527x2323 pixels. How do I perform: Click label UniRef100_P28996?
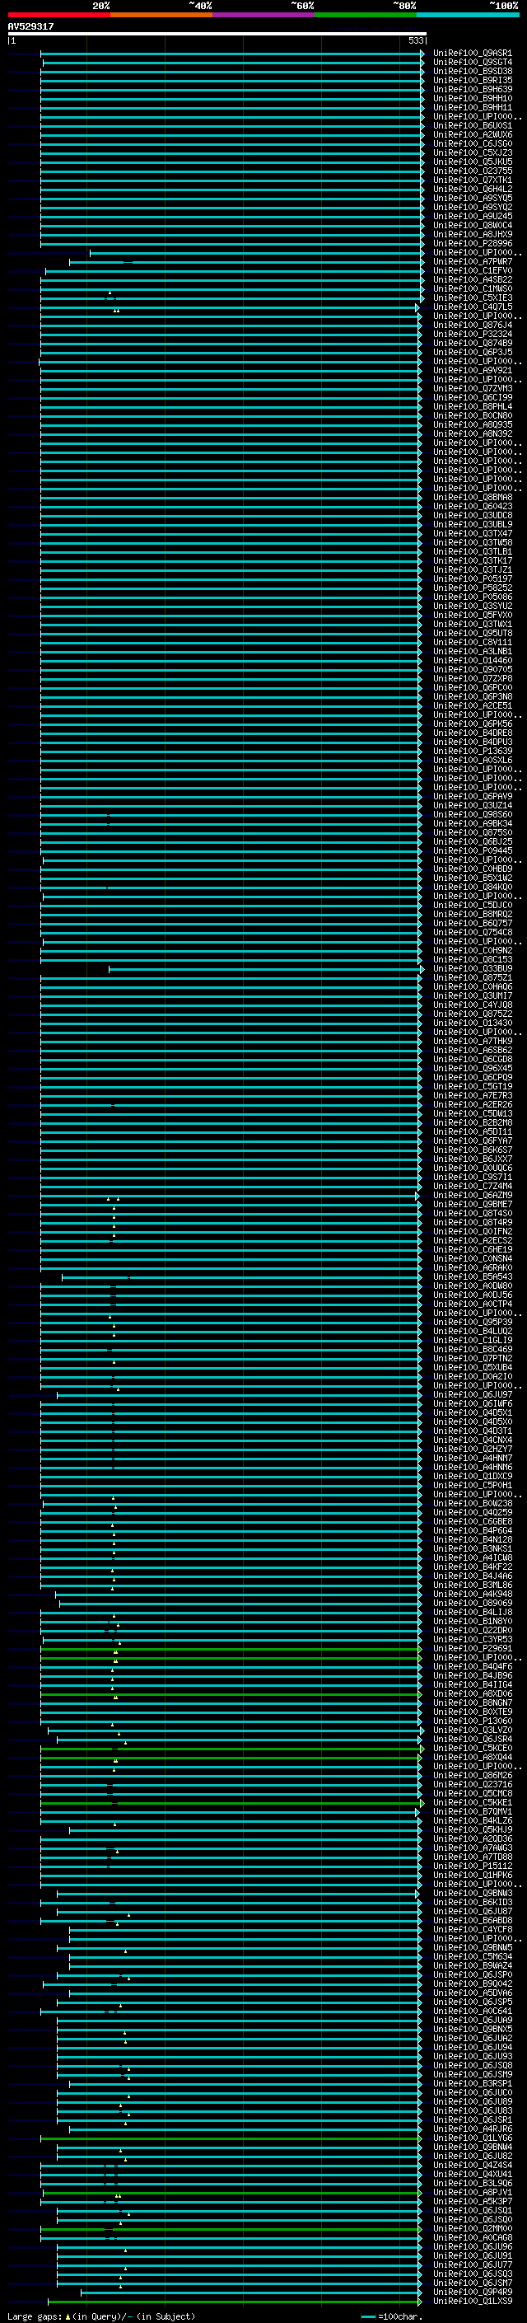[472, 243]
